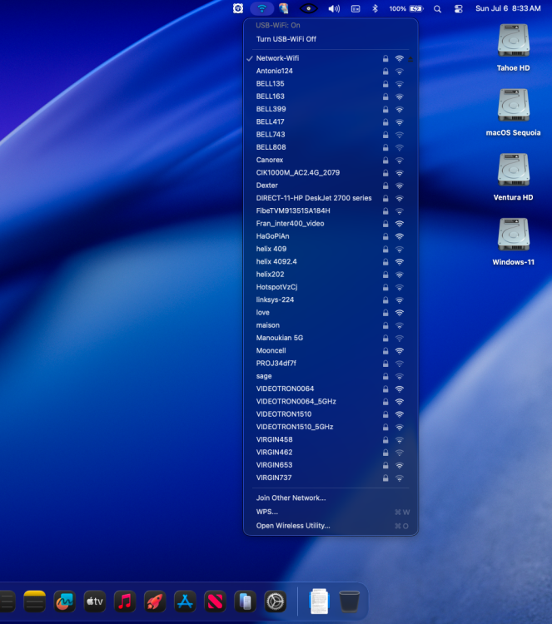Join the Canorex network

pyautogui.click(x=331, y=160)
